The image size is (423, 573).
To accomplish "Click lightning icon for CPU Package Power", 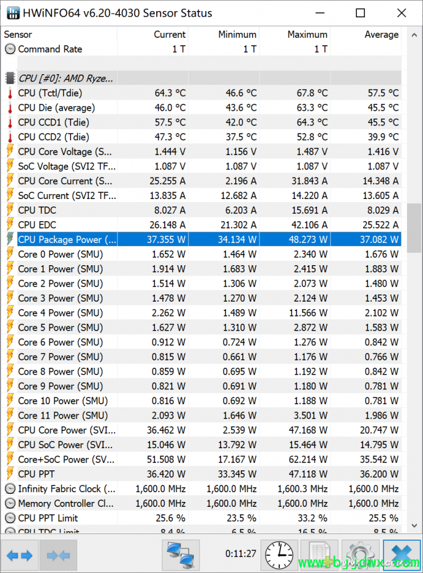I will 10,239.
